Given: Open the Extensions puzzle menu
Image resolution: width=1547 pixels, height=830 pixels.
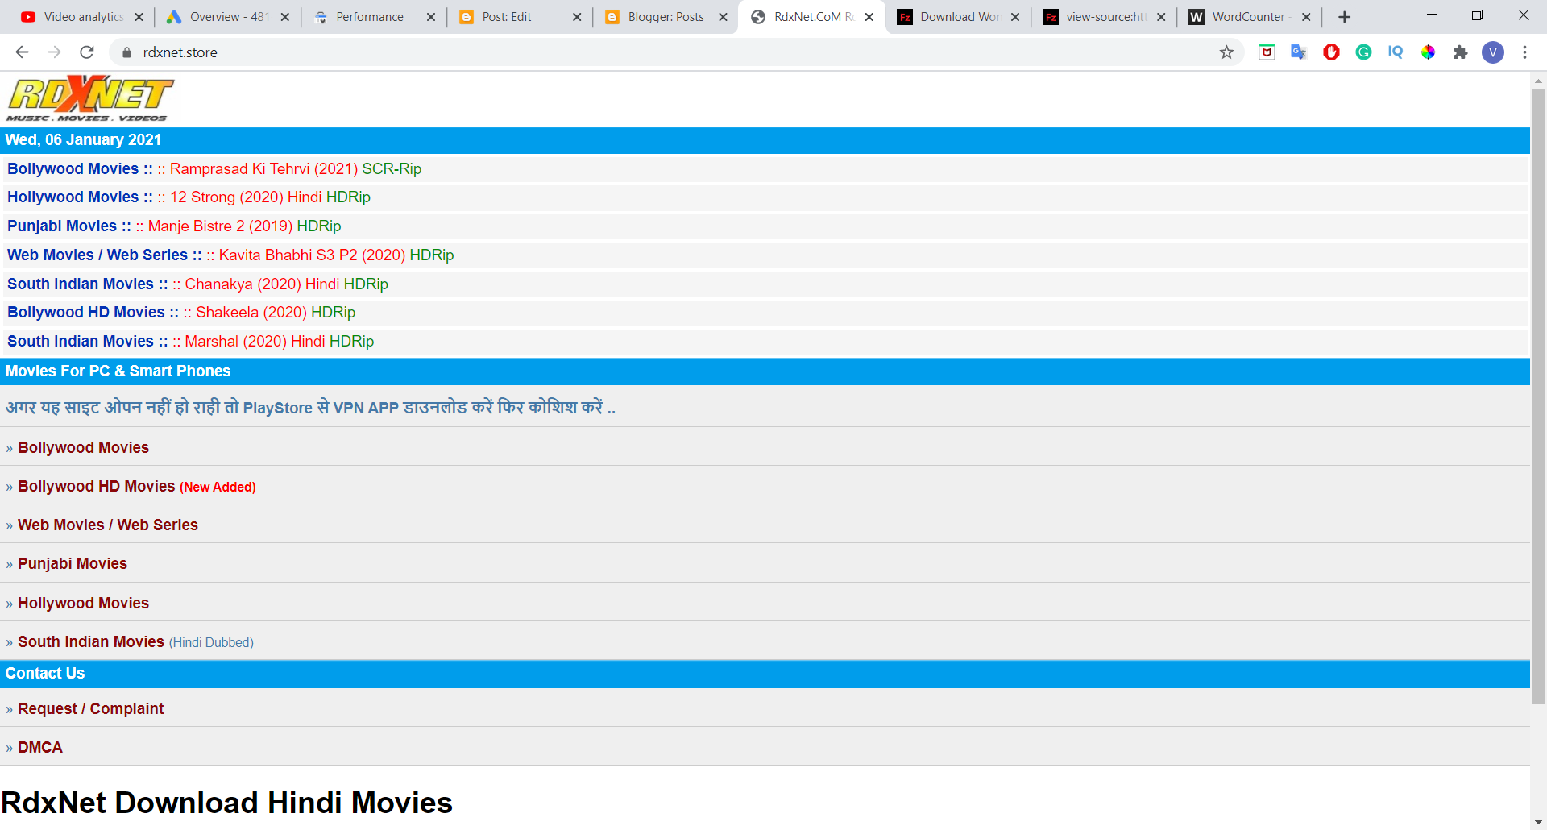Looking at the screenshot, I should (x=1460, y=52).
